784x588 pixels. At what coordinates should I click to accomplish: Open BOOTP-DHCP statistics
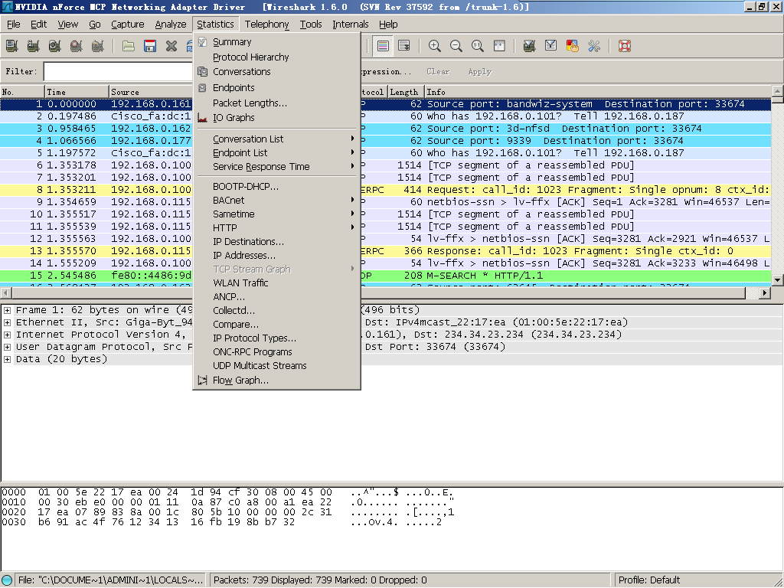(276, 187)
